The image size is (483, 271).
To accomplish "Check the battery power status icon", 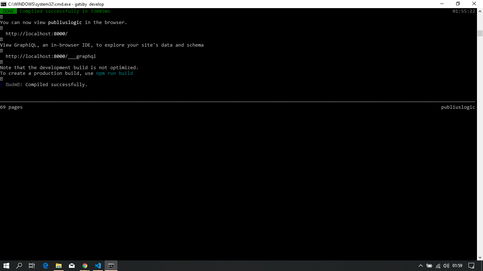I will pyautogui.click(x=429, y=265).
